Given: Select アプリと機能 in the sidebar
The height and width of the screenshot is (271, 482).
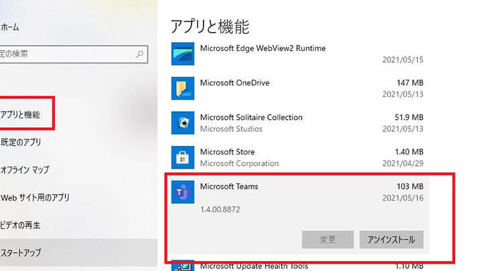Looking at the screenshot, I should click(20, 114).
